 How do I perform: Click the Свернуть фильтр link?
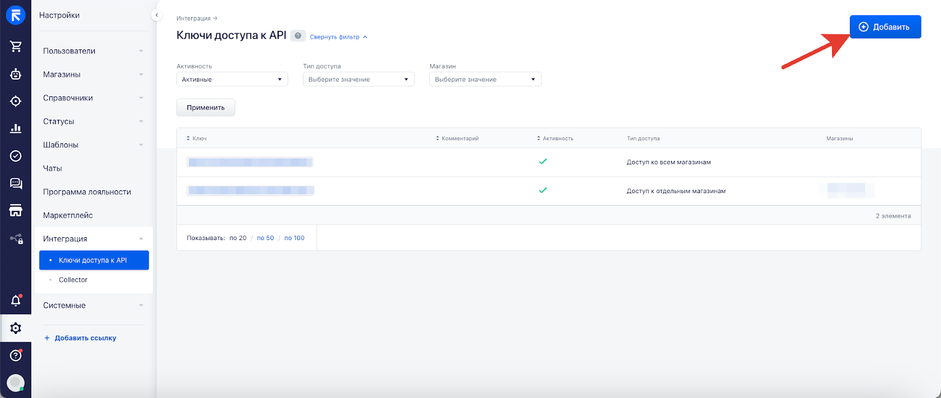(x=338, y=37)
